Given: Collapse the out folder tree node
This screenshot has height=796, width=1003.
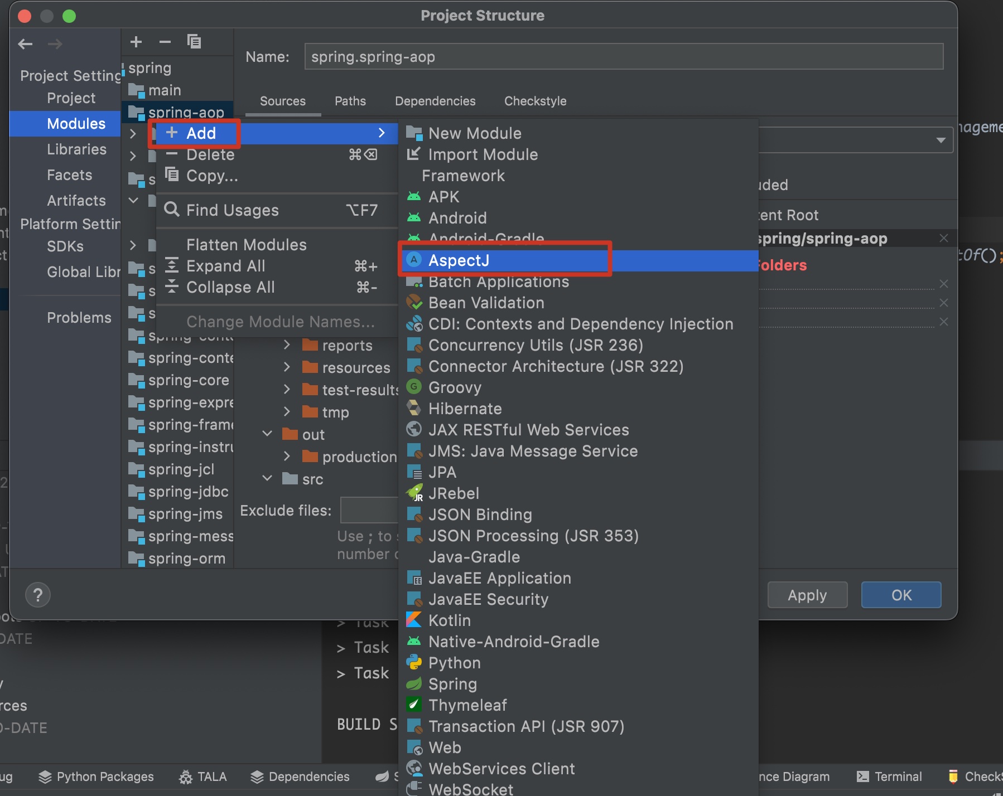Looking at the screenshot, I should click(268, 434).
